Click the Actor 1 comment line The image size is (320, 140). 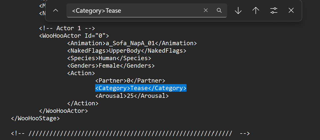tap(67, 28)
